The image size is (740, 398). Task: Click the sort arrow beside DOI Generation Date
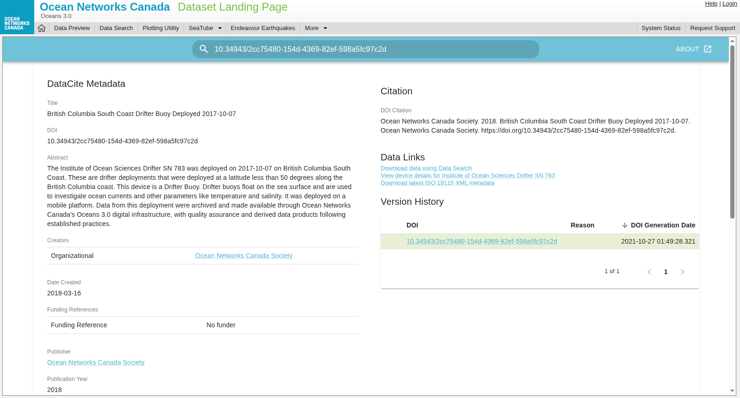[x=624, y=225]
